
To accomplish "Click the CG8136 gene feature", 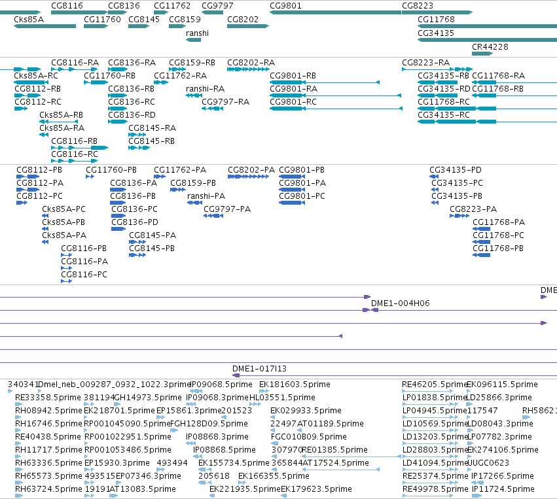I will (118, 12).
